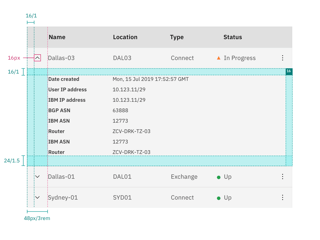Expand the Sydney-01 row chevron

pos(37,197)
